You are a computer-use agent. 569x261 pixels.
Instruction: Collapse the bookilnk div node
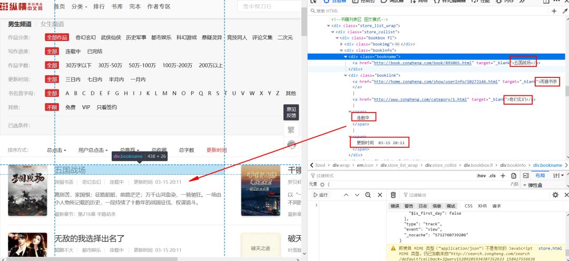coord(346,75)
